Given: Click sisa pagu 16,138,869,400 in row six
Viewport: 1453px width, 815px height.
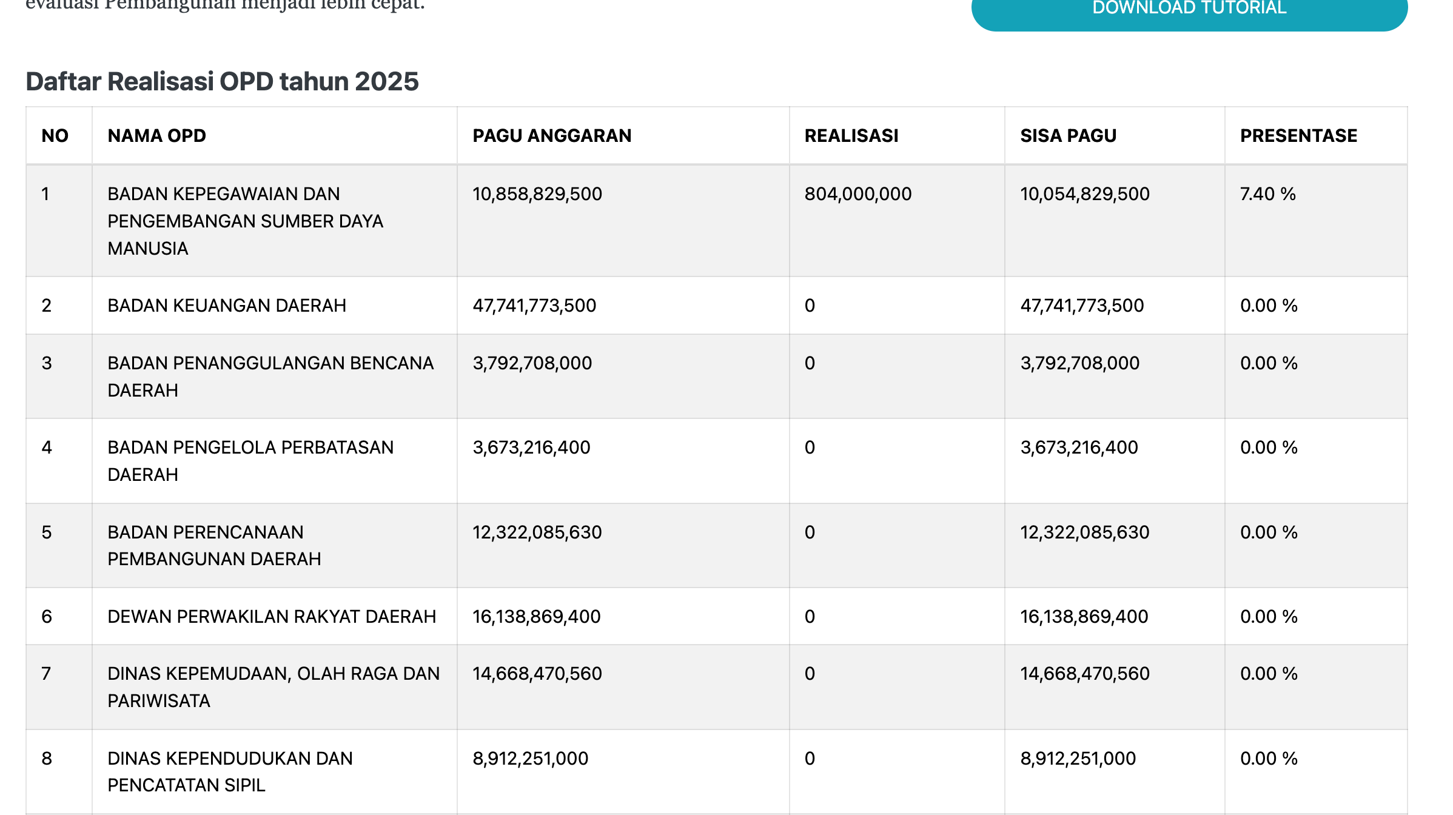Looking at the screenshot, I should point(1084,616).
